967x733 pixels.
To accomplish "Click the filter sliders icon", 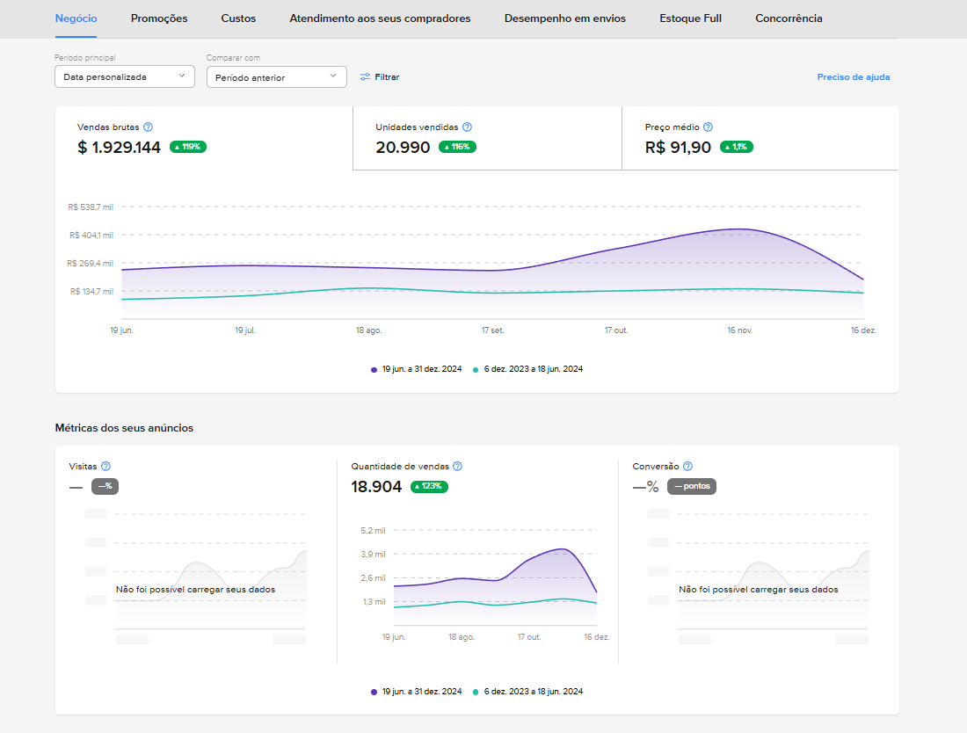I will [365, 77].
